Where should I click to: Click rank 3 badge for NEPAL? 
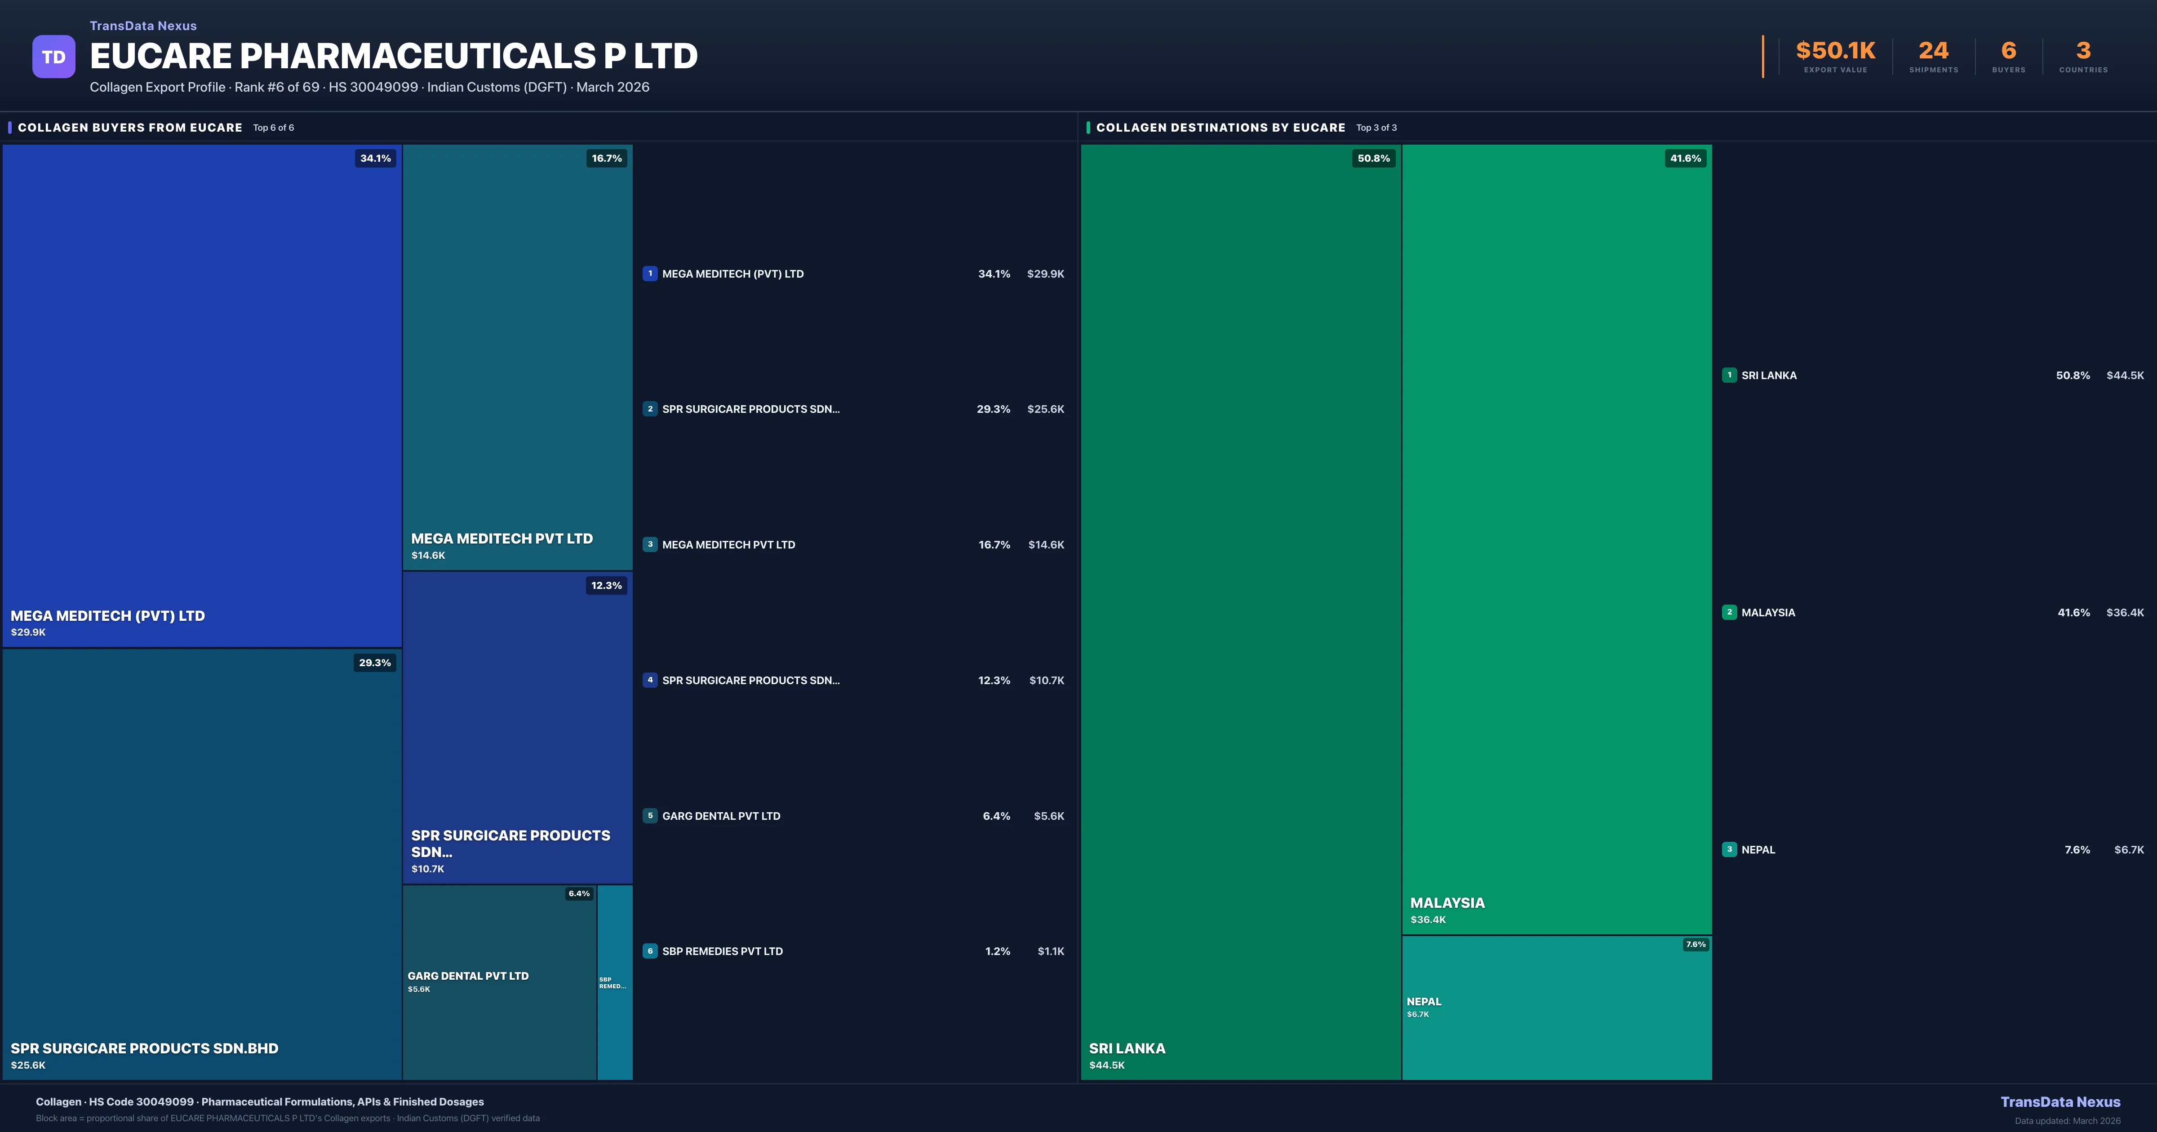[x=1729, y=849]
